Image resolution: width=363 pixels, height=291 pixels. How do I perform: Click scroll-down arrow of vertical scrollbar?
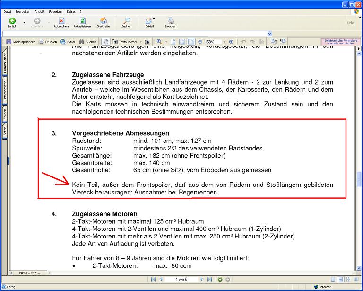pyautogui.click(x=359, y=268)
